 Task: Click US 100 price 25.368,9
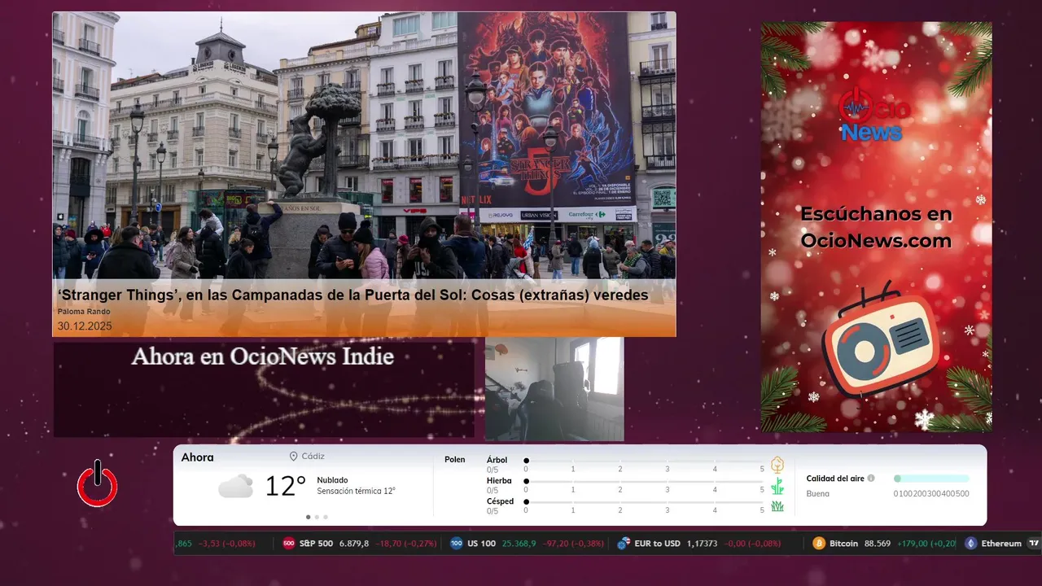(x=519, y=543)
